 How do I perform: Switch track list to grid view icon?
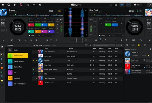[x=91, y=45]
